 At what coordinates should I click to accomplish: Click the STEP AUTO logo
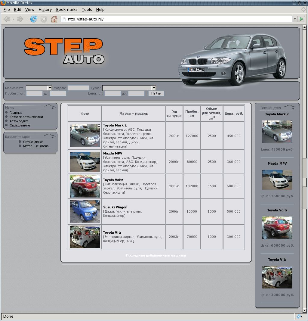64,51
